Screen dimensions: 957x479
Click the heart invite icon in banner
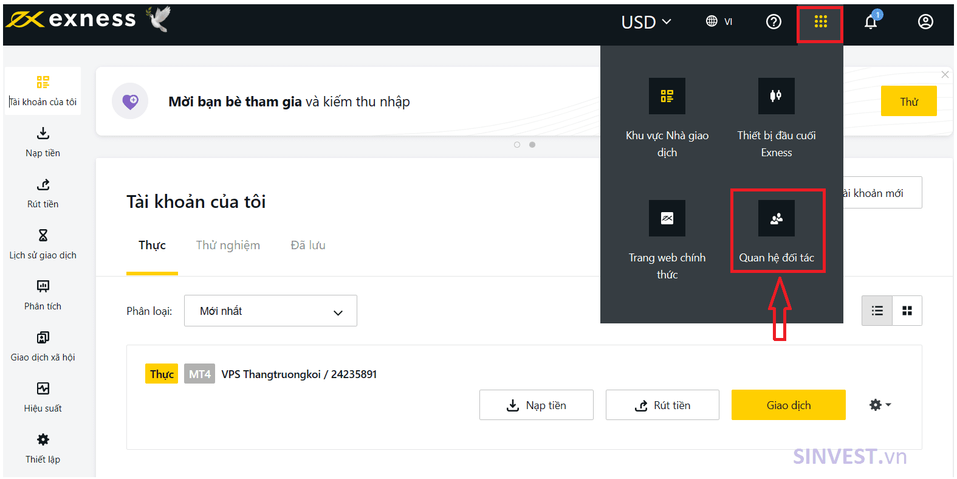[x=130, y=101]
